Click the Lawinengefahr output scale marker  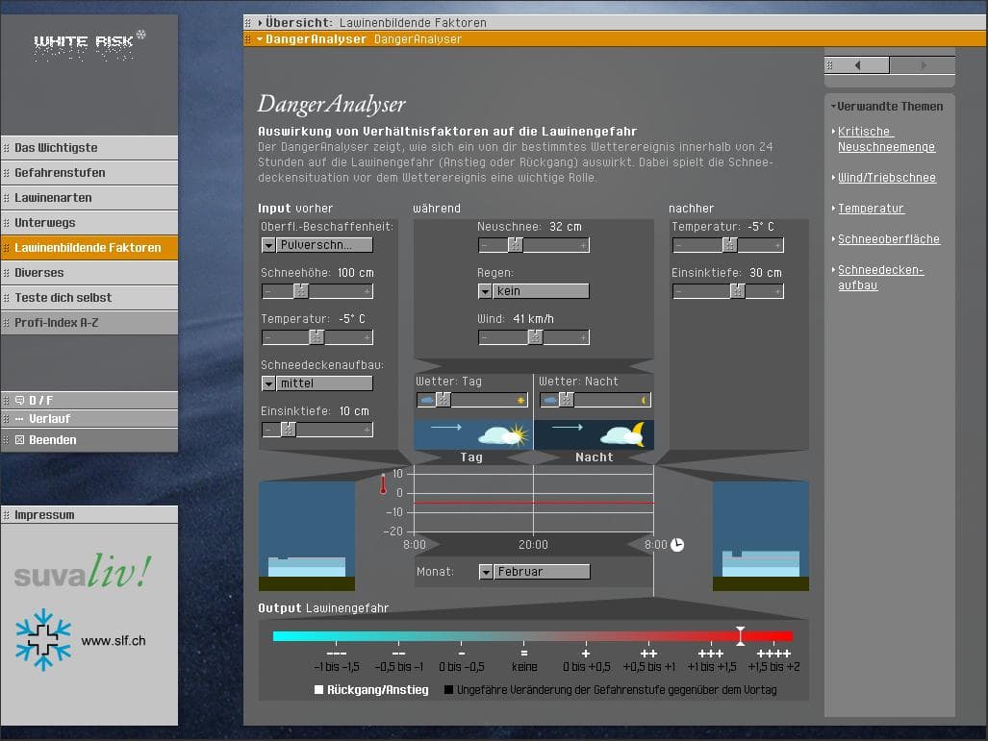[740, 635]
